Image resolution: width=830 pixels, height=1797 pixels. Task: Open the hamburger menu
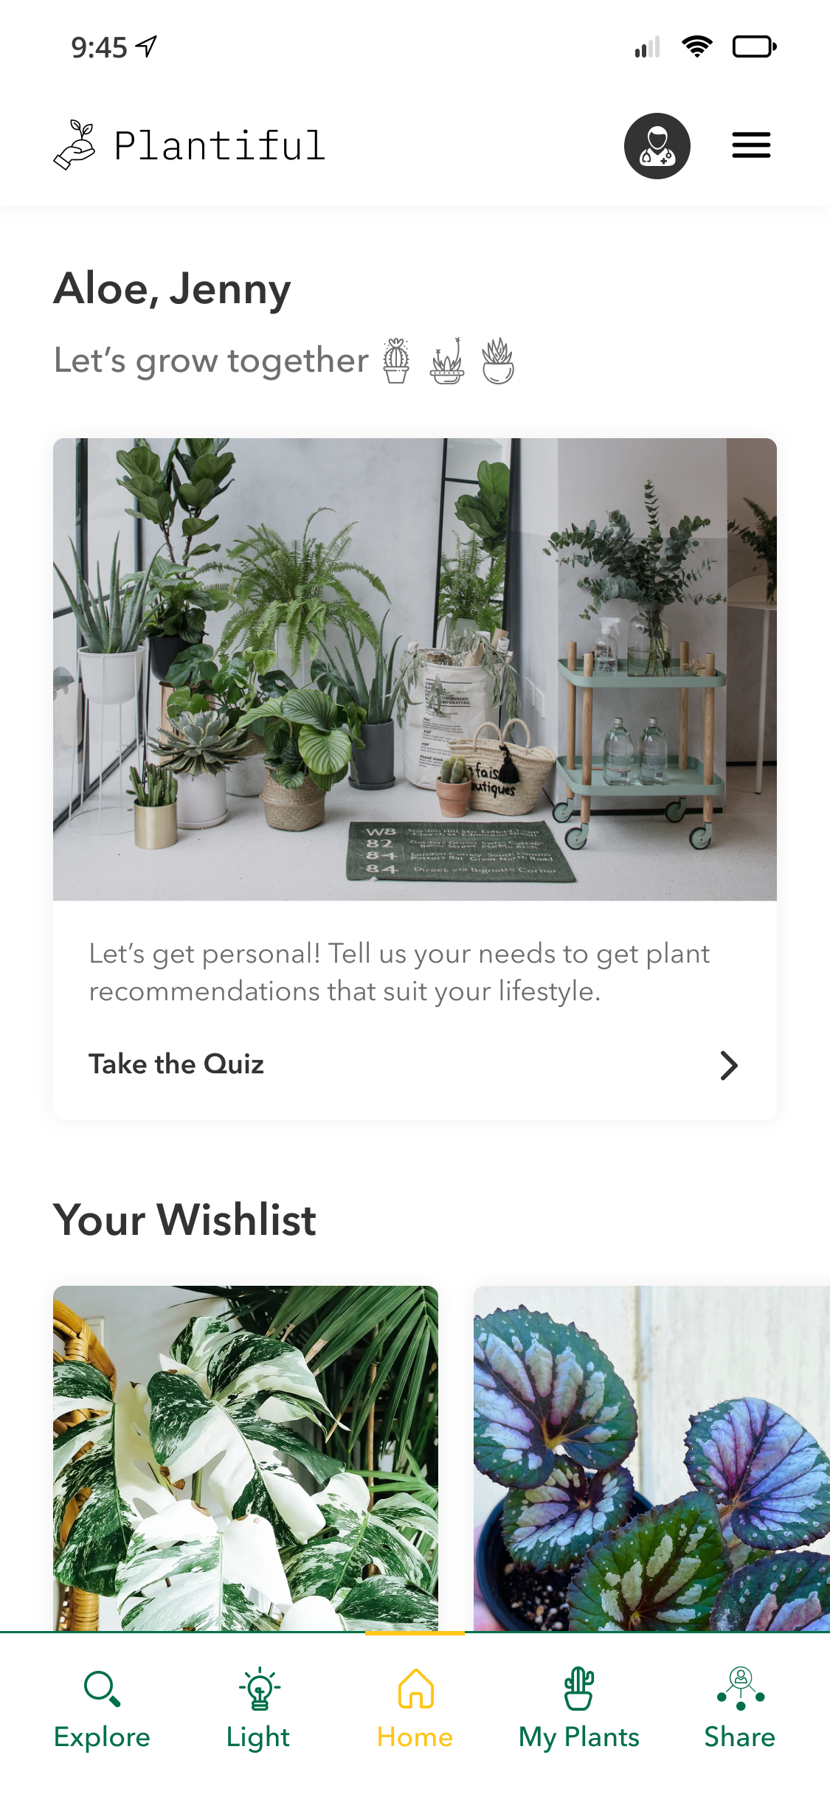pos(751,145)
